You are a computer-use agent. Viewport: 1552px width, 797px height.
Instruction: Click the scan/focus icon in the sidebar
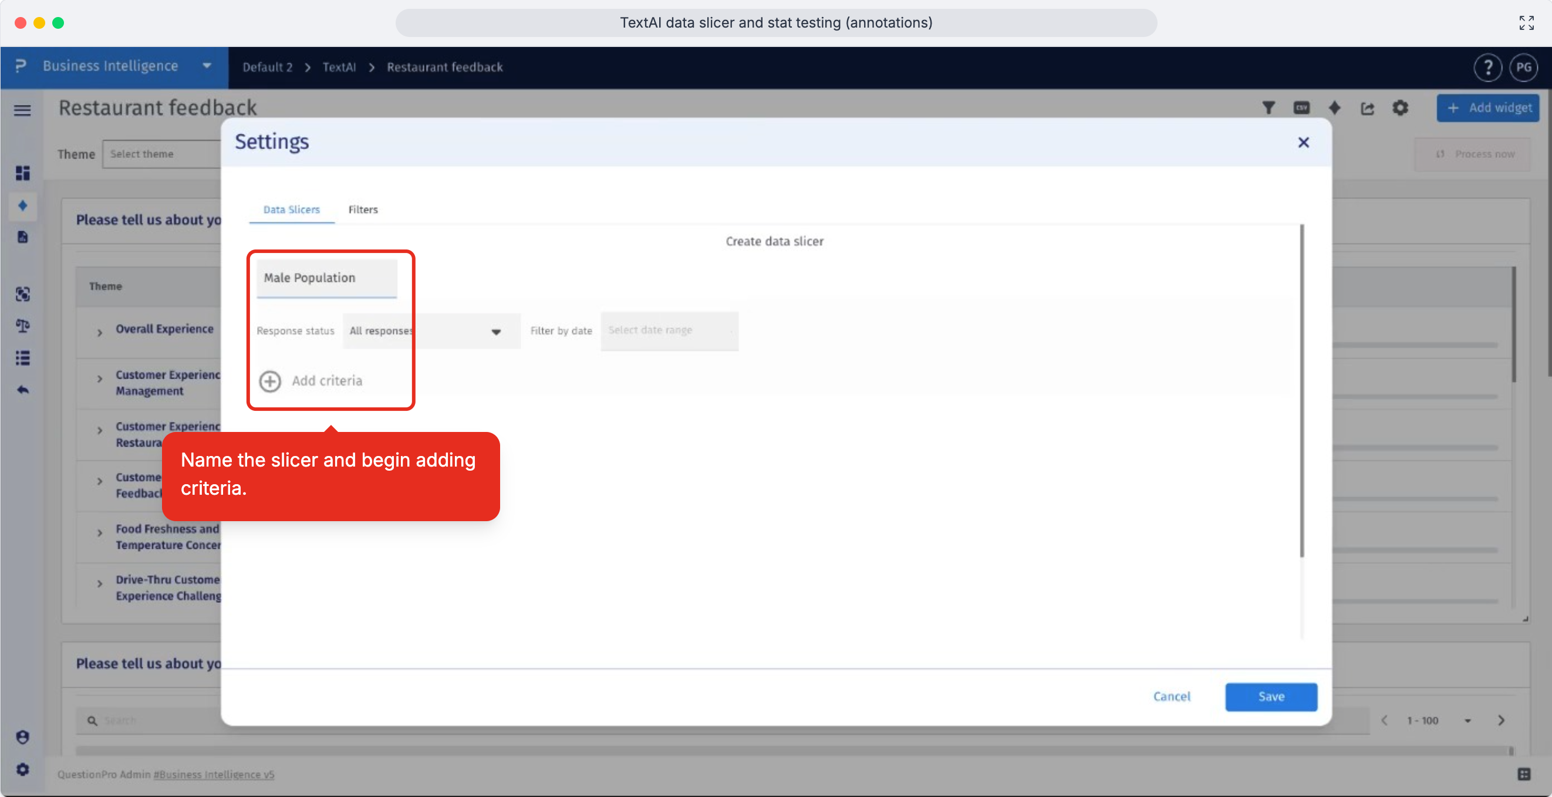(x=22, y=294)
